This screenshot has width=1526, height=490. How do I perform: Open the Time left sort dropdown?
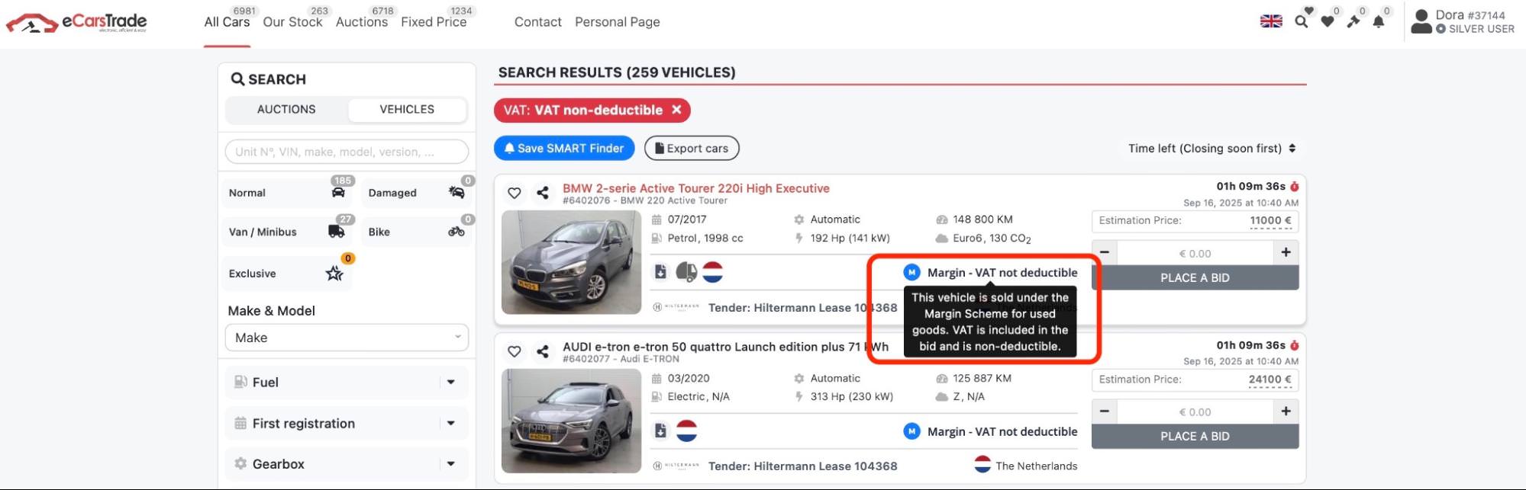tap(1211, 149)
